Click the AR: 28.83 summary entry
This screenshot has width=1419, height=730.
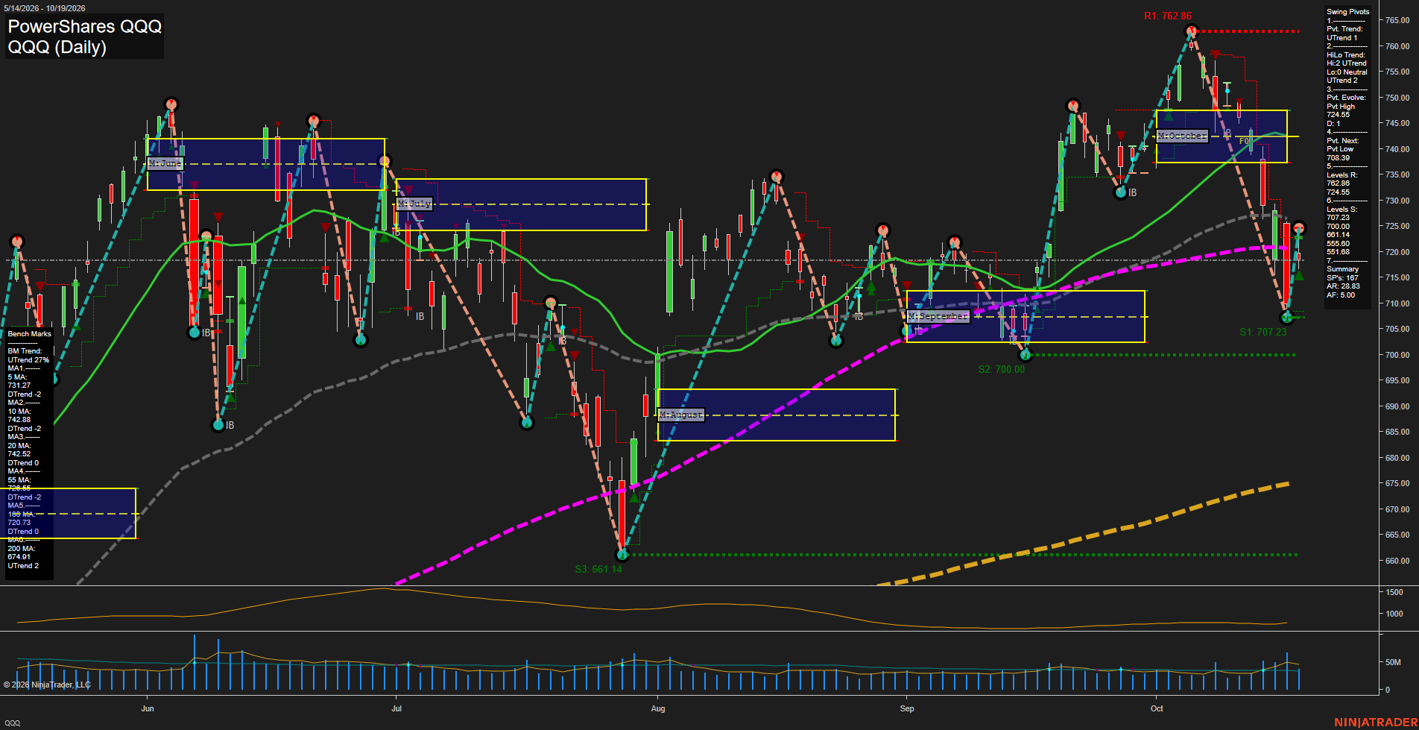(x=1344, y=286)
